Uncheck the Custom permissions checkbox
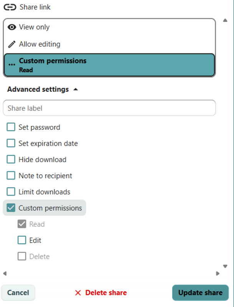Screen dimensions: 234x307 11,208
